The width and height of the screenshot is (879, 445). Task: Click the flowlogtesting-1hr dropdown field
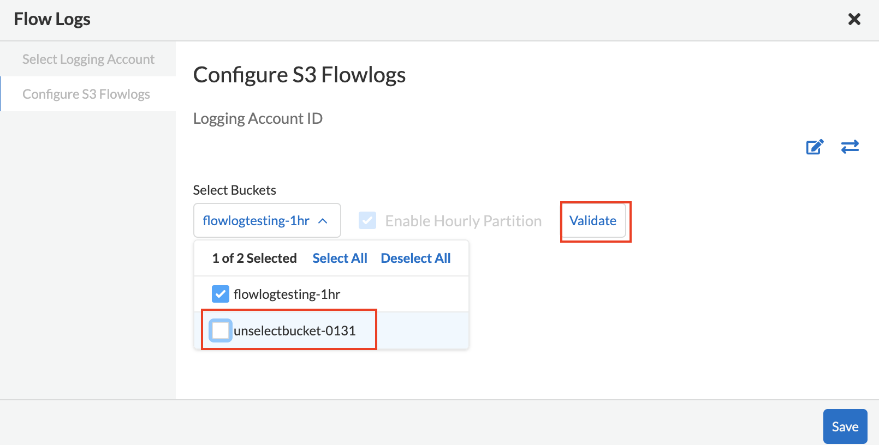(x=256, y=221)
